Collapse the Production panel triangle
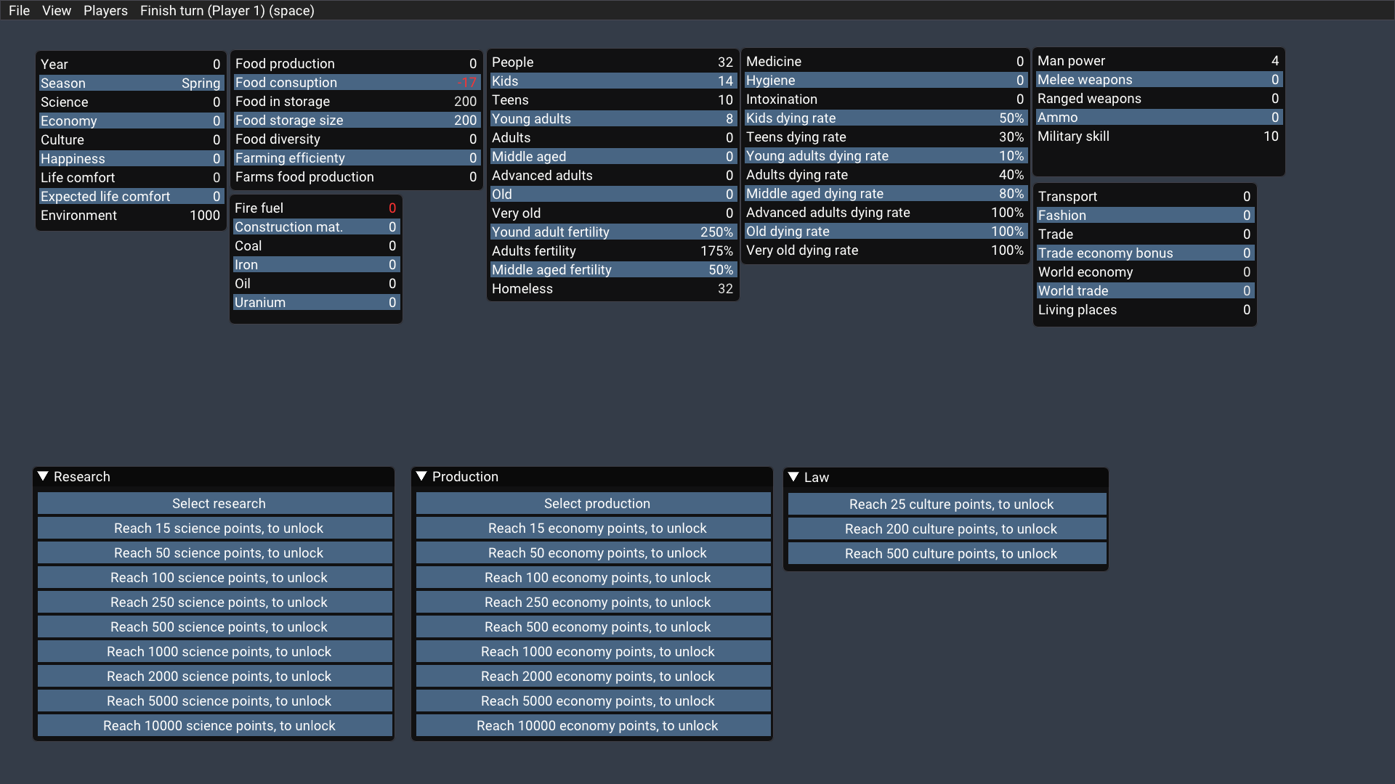1395x784 pixels. pos(421,476)
